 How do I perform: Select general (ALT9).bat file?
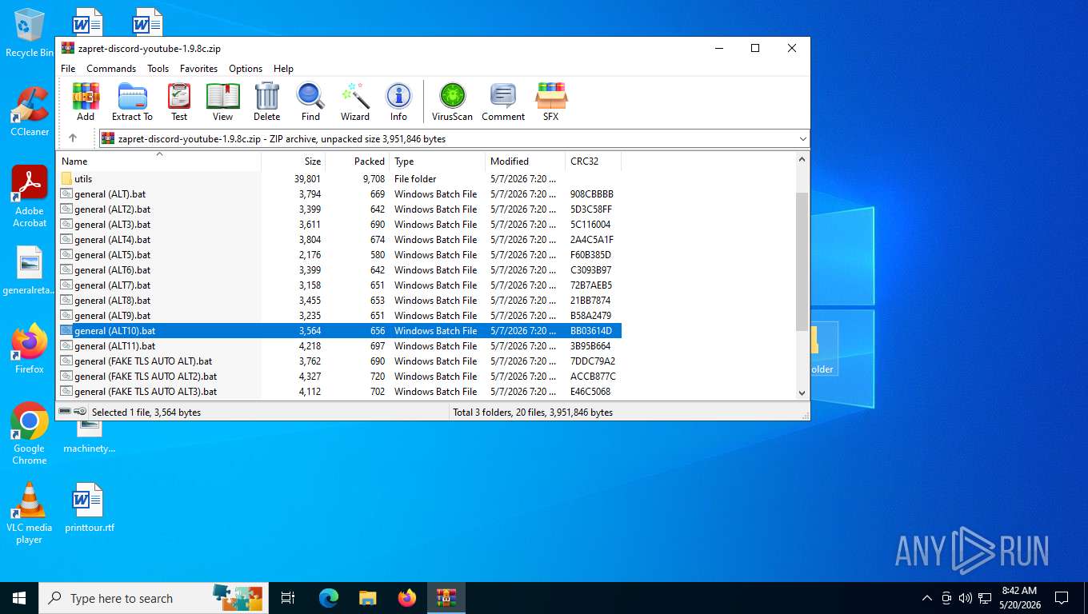338,316
